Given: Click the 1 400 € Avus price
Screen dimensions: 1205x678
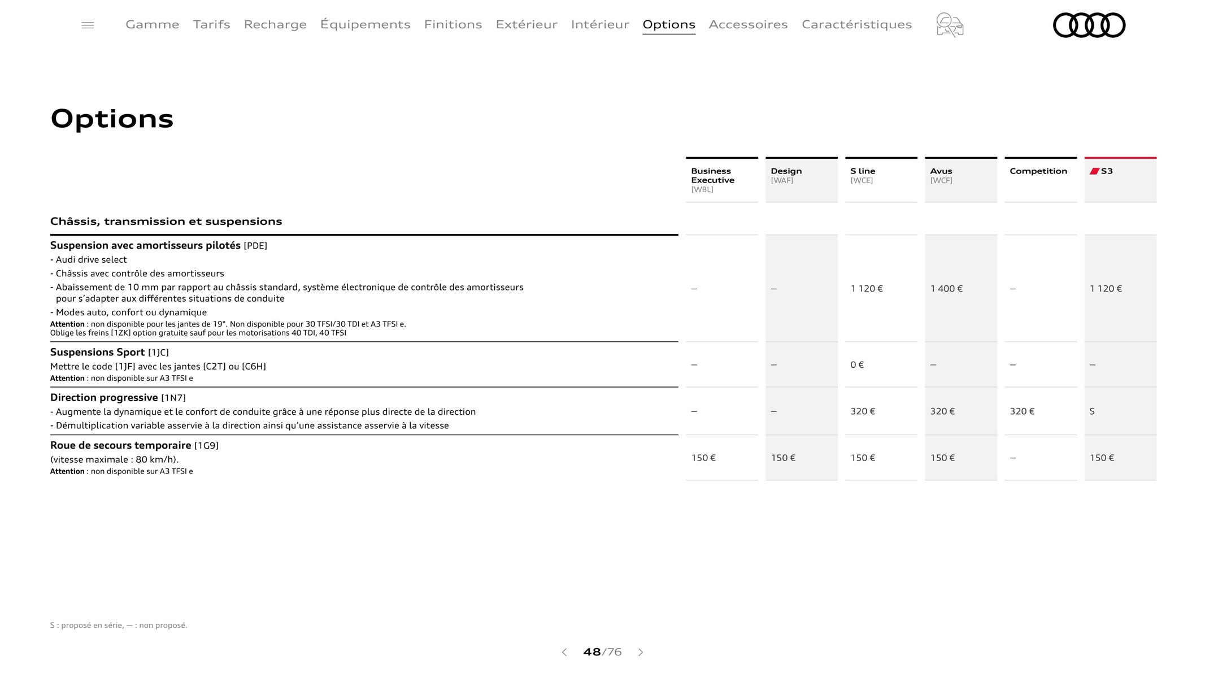Looking at the screenshot, I should point(946,289).
